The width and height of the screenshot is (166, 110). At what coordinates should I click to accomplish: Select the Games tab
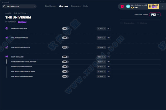coord(64,6)
